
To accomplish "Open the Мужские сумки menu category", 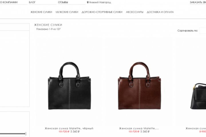I will 67,12.
